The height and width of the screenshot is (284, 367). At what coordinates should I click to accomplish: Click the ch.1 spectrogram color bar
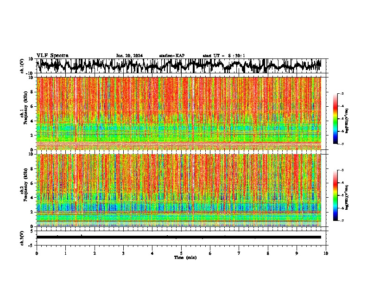pos(335,119)
